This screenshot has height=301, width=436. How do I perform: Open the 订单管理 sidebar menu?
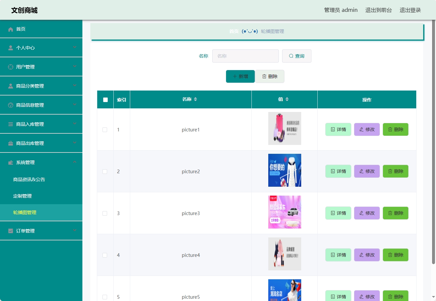pos(41,231)
